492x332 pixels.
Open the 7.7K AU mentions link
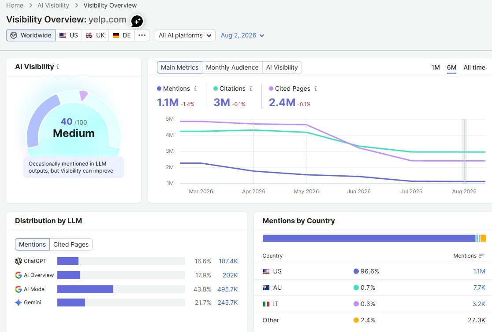click(479, 288)
